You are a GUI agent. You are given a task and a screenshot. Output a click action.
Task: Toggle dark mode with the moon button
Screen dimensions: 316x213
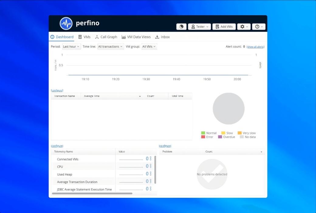point(181,27)
